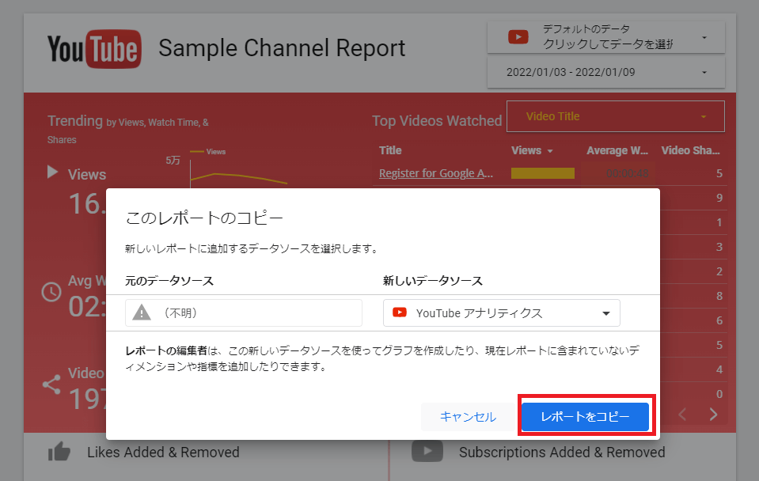Click the Trending heading
Image resolution: width=759 pixels, height=481 pixels.
pos(75,120)
